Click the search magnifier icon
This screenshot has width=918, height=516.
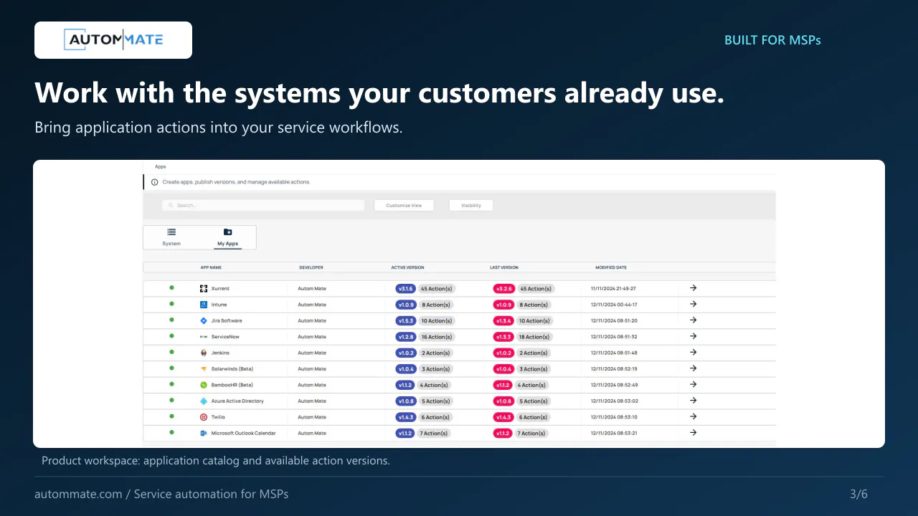(171, 206)
